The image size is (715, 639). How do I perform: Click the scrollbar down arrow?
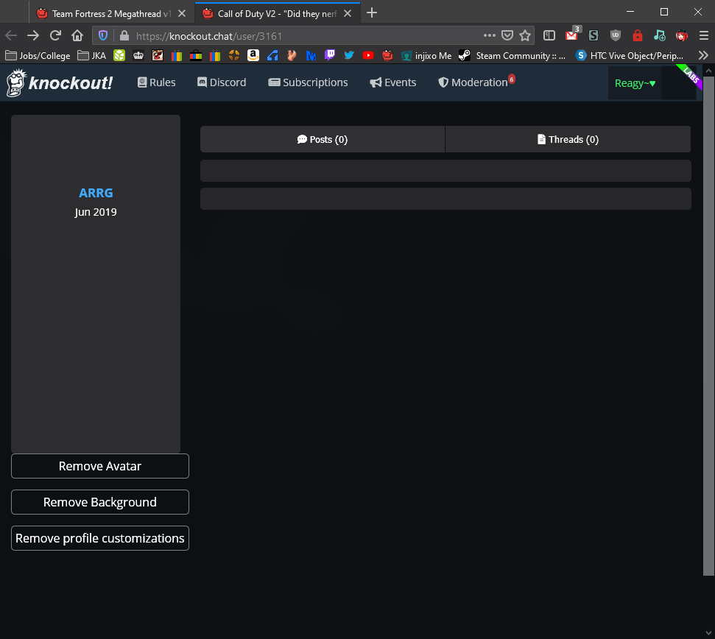coord(708,632)
